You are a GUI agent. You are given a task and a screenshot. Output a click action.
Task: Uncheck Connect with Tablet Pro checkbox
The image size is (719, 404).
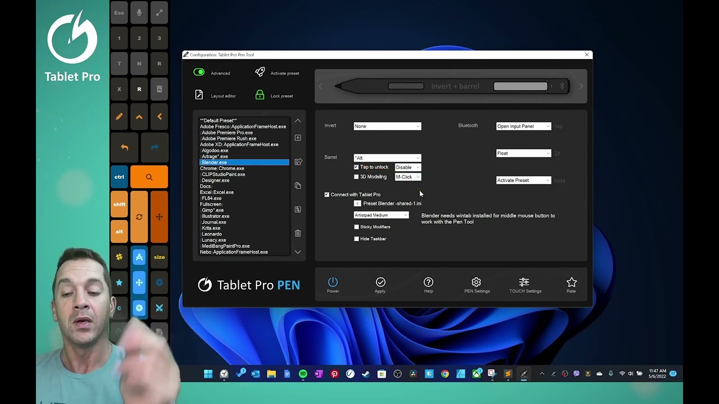(327, 195)
